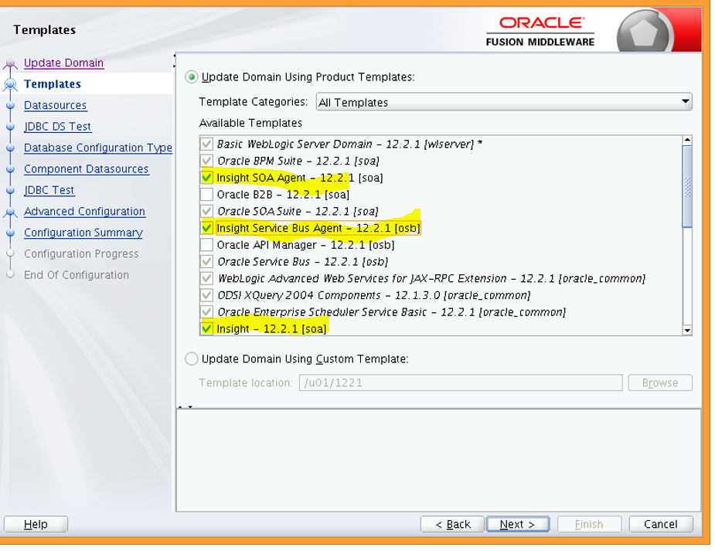Click the Template location field
This screenshot has height=551, width=715.
(461, 383)
